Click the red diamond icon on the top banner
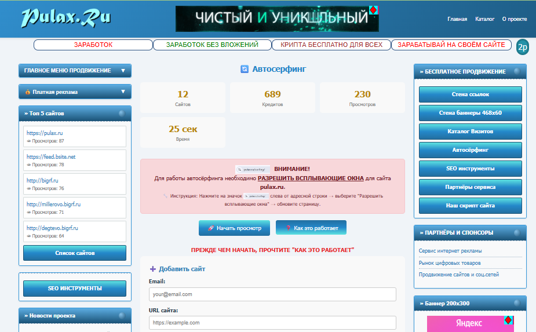The height and width of the screenshot is (332, 536). (x=374, y=10)
